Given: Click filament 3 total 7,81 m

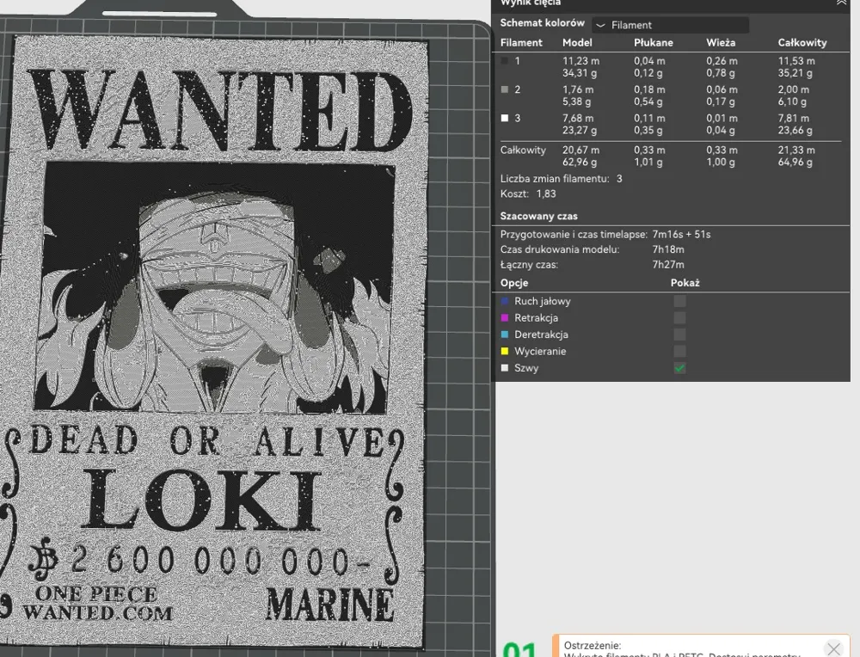Looking at the screenshot, I should click(x=793, y=118).
